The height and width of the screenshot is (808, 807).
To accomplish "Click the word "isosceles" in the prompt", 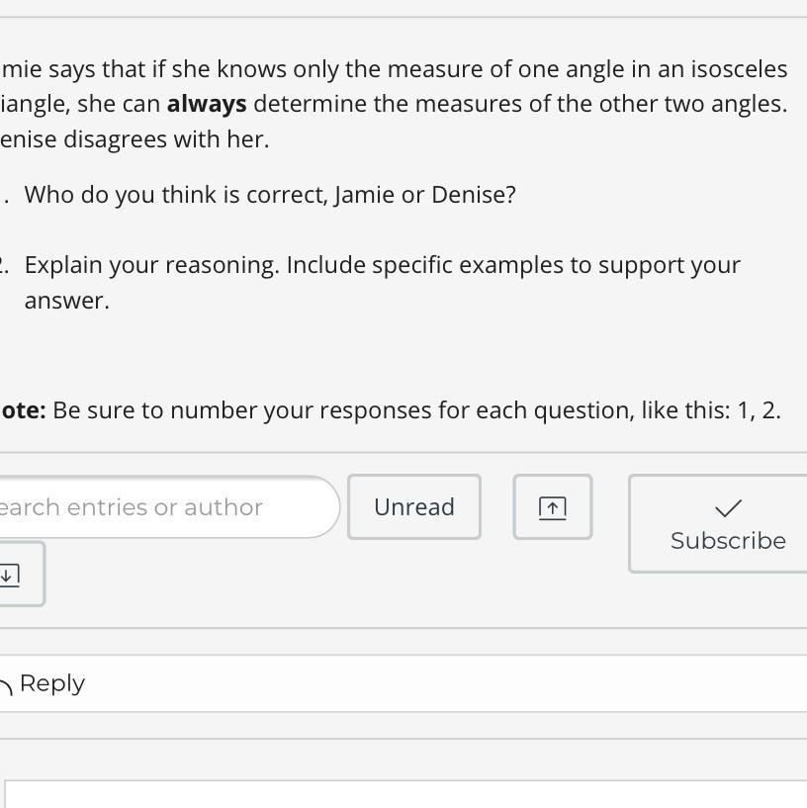I will pos(740,69).
